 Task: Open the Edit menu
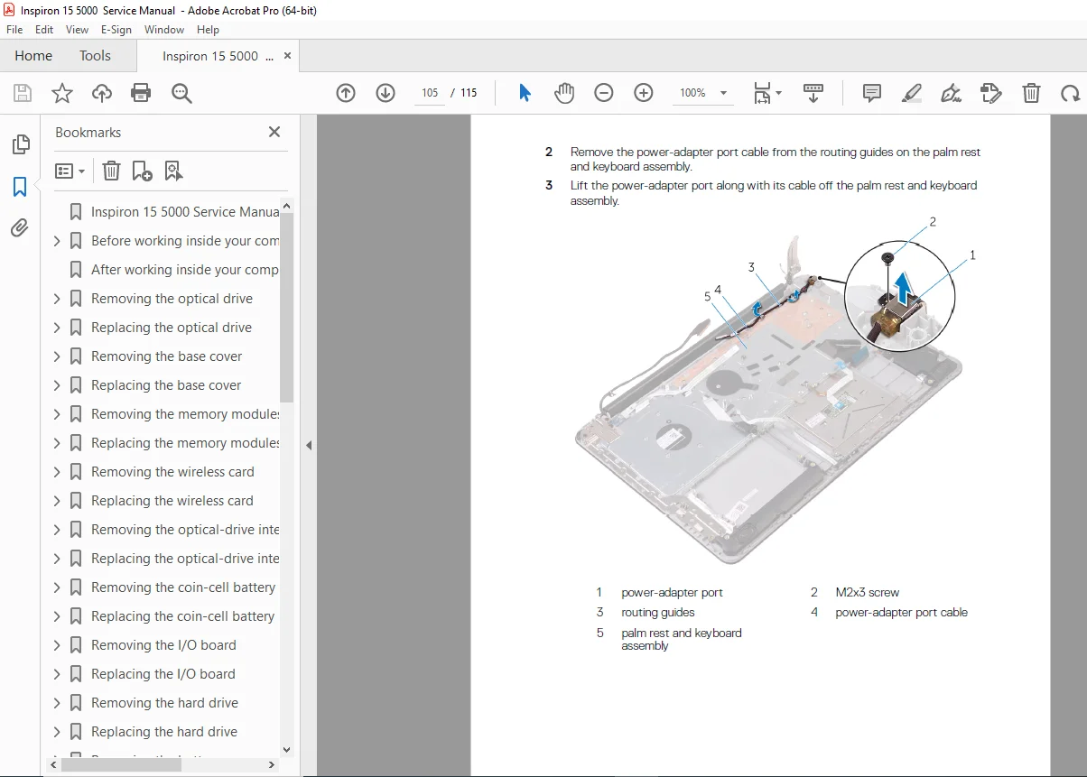pyautogui.click(x=44, y=29)
